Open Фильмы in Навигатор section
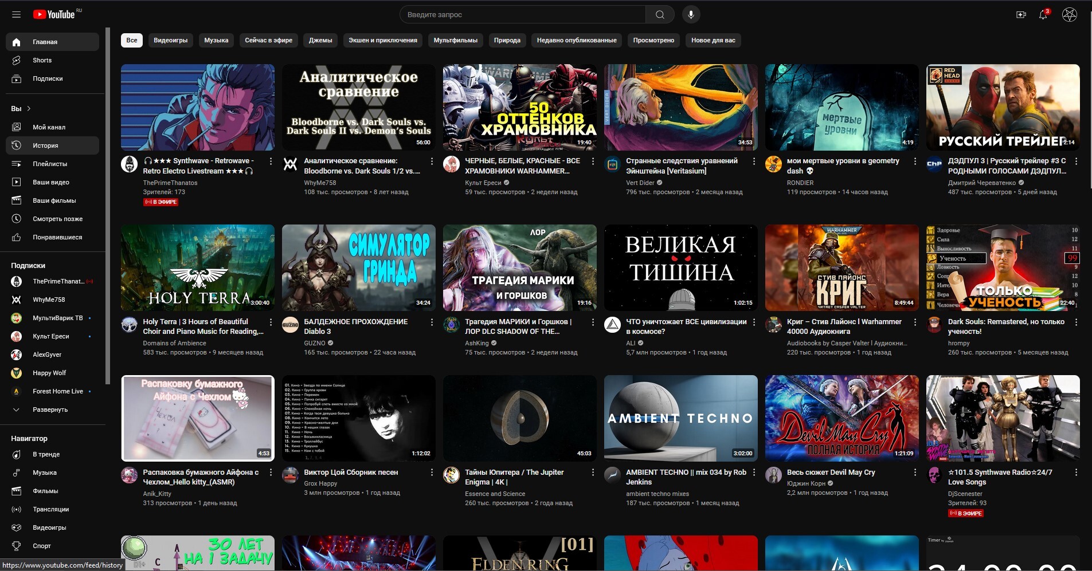 52,491
